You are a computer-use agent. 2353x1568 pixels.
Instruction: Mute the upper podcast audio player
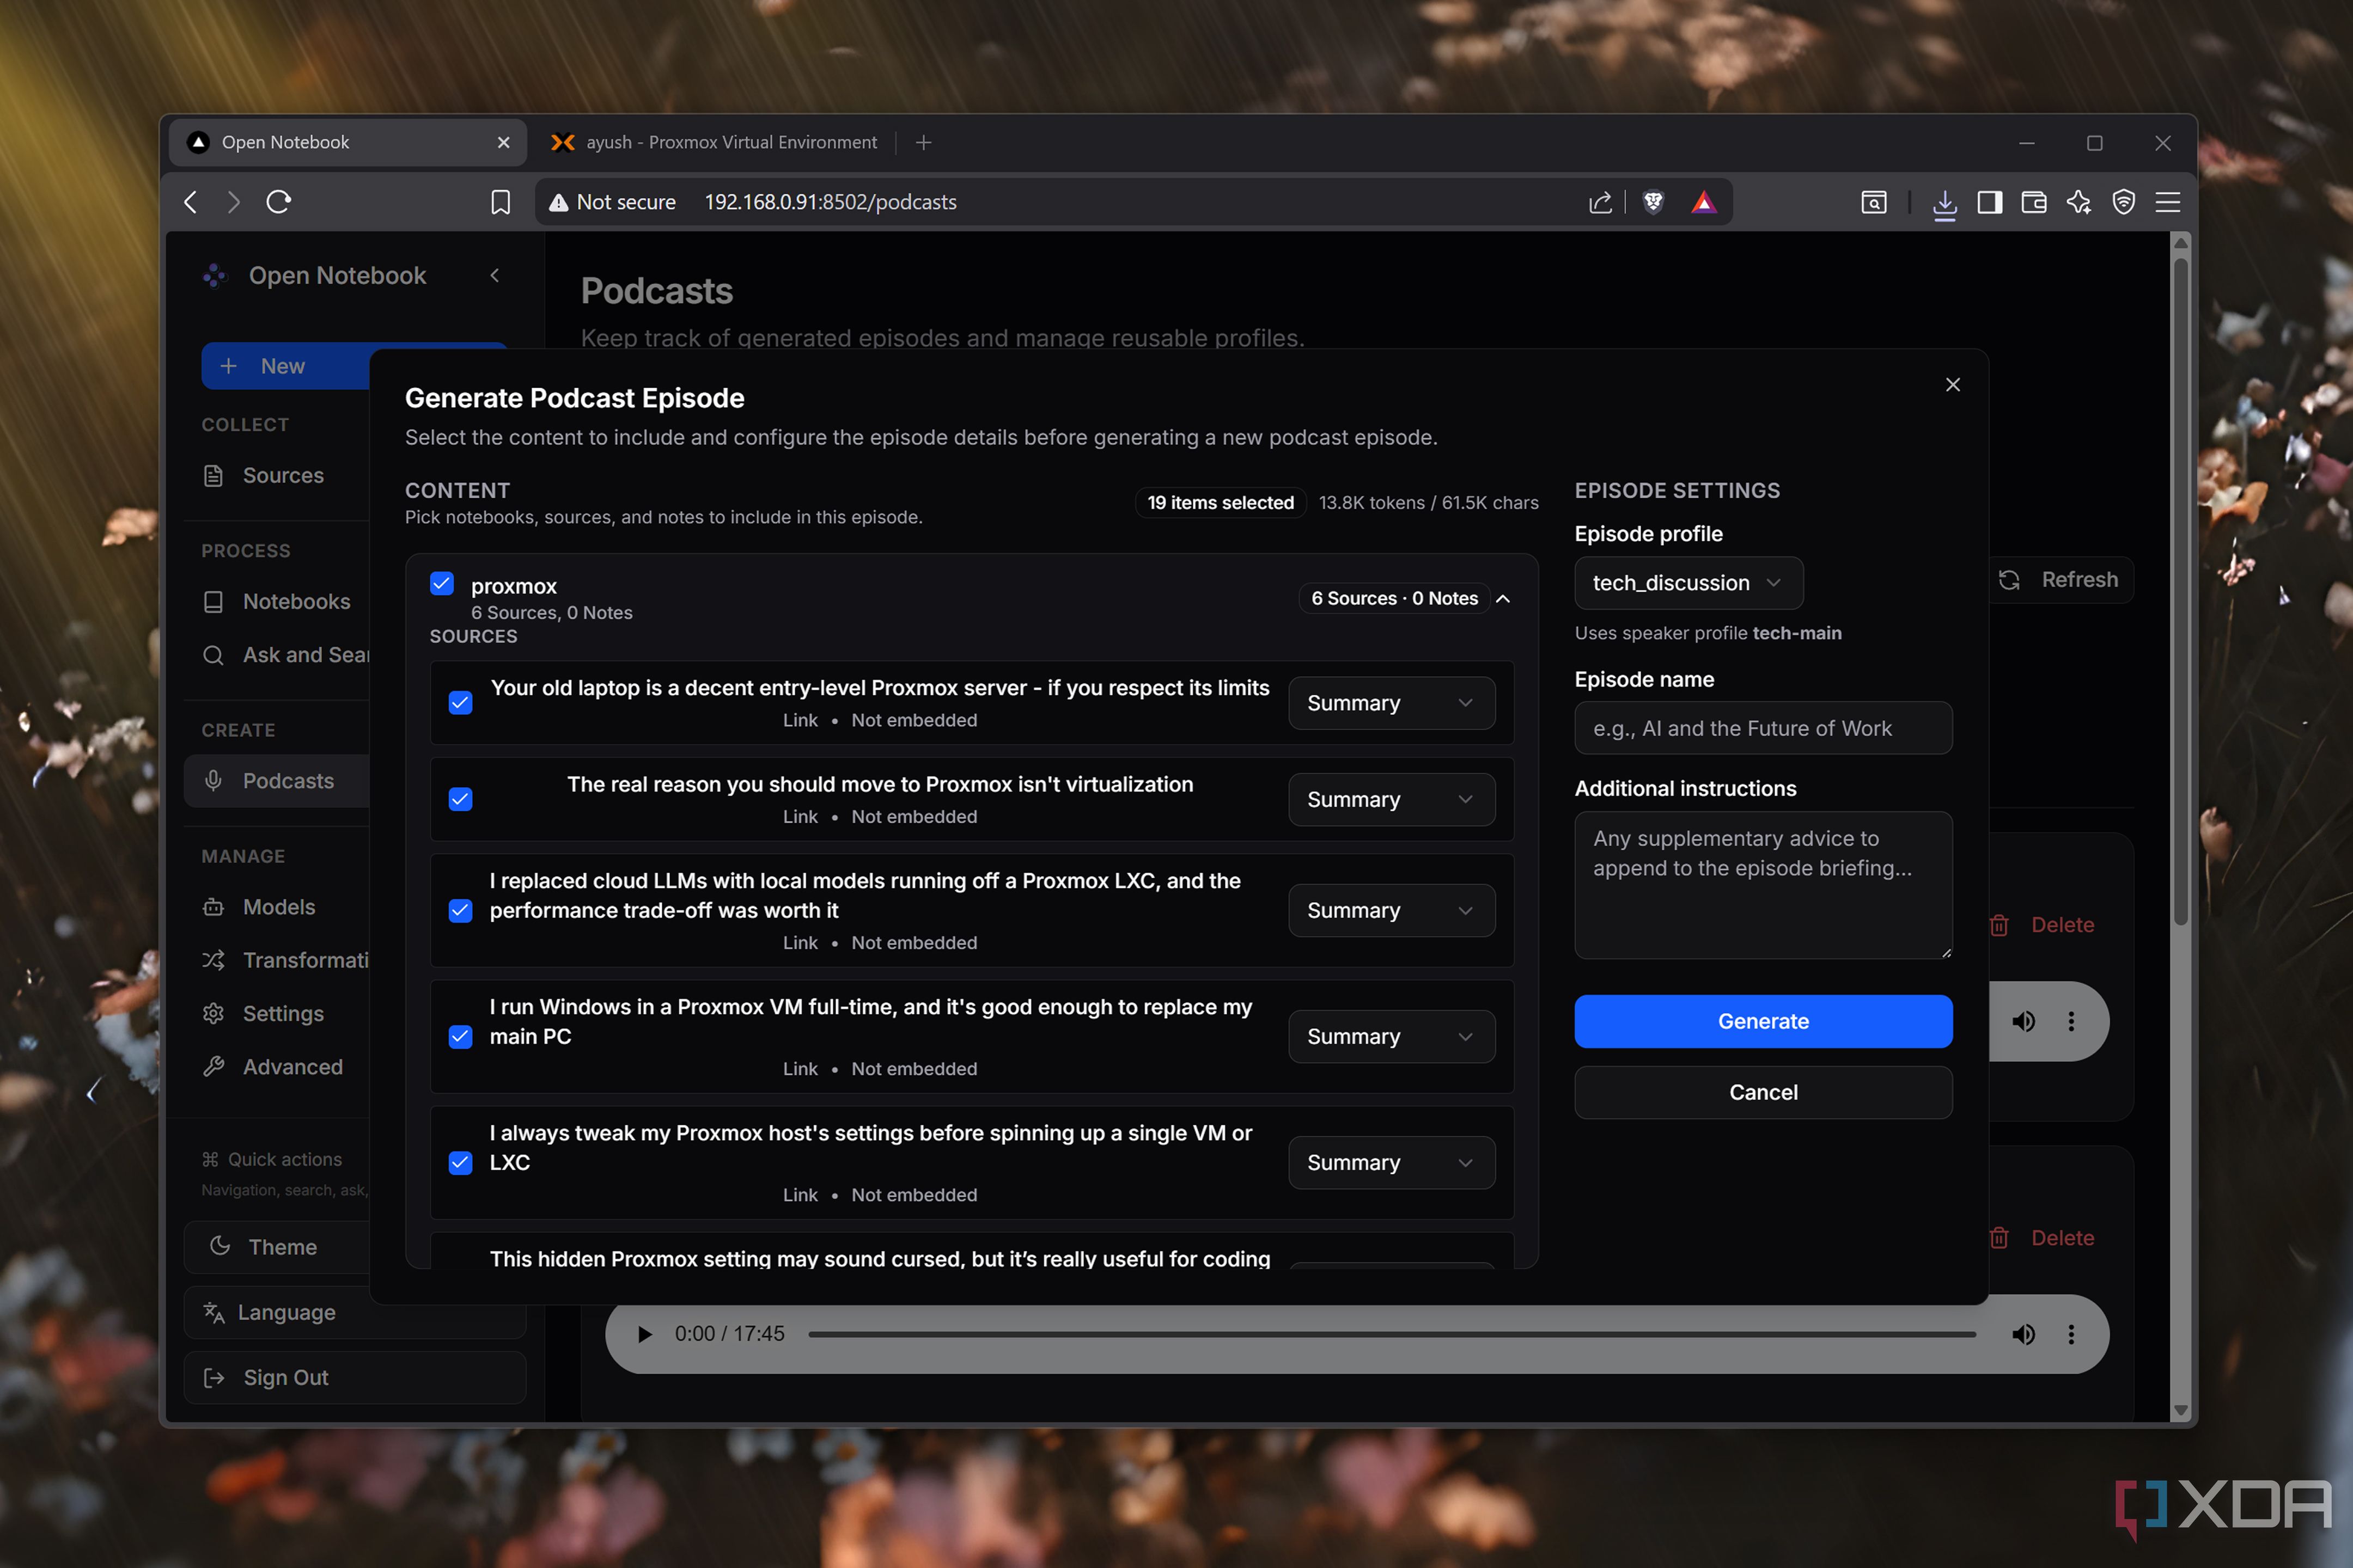[x=2023, y=1021]
